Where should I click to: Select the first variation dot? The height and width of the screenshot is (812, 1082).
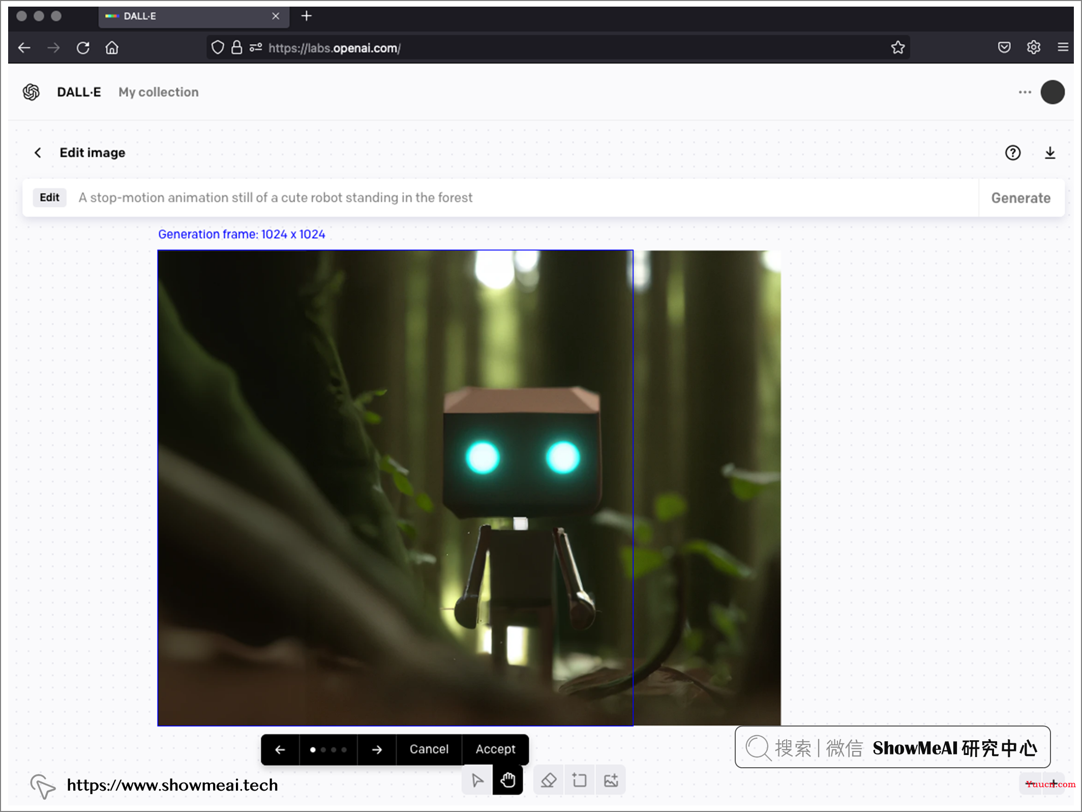(x=313, y=749)
